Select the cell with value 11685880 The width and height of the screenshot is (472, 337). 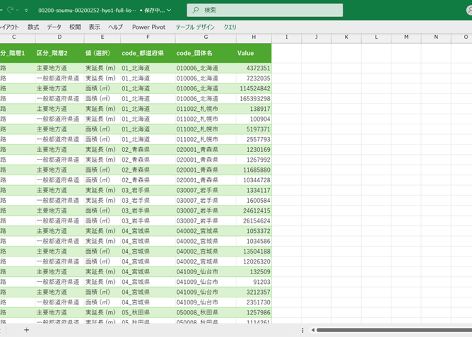click(x=254, y=170)
